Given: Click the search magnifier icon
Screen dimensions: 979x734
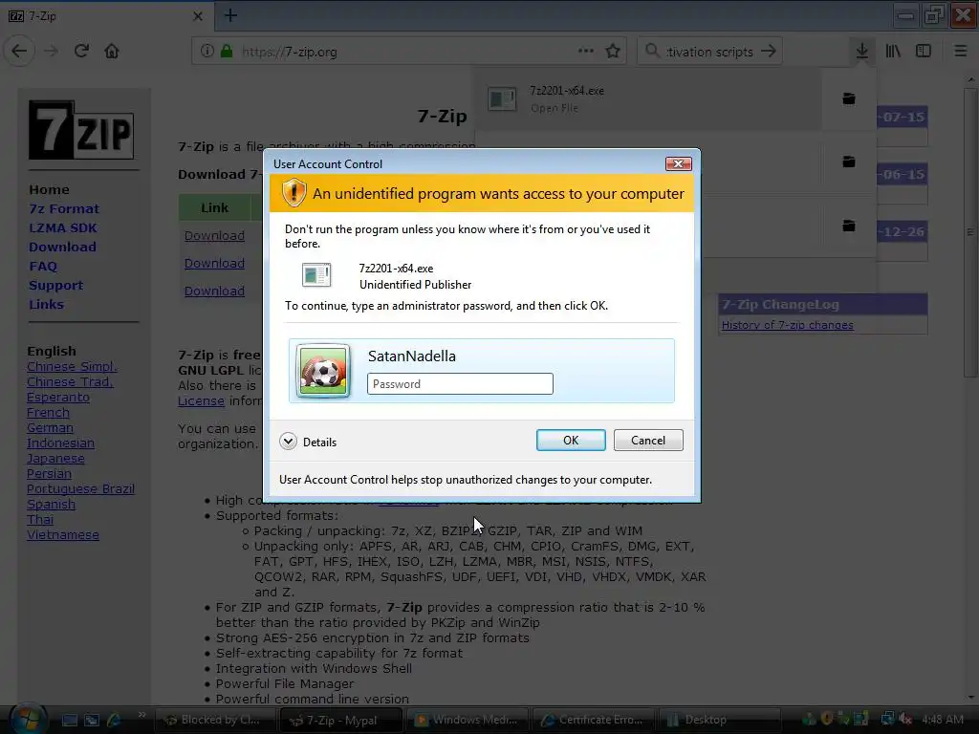Looking at the screenshot, I should coord(652,52).
